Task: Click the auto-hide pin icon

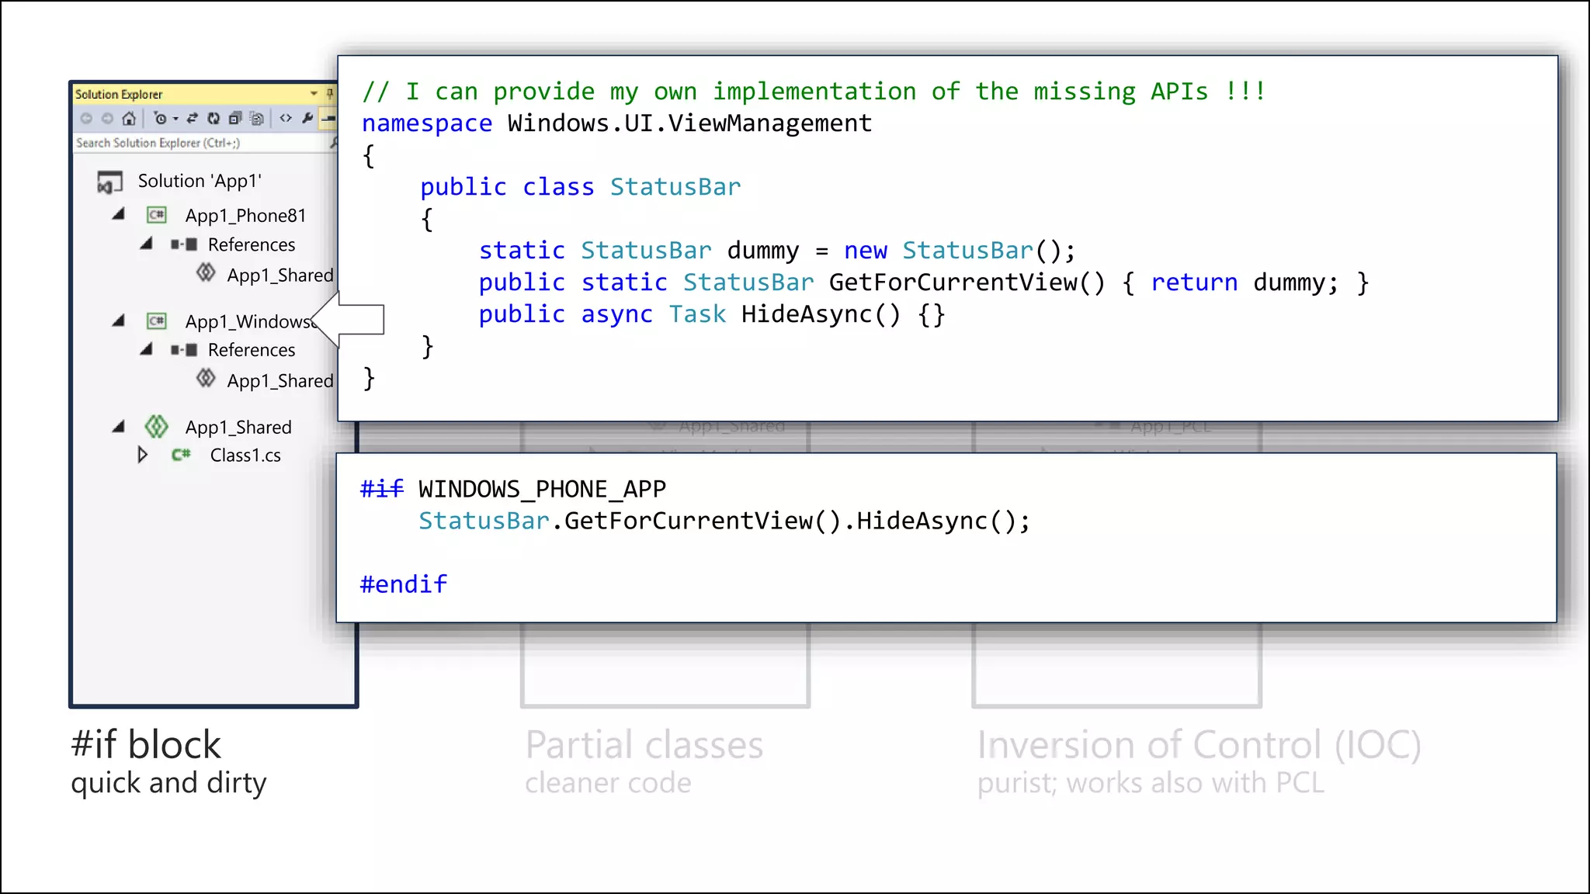Action: tap(330, 94)
